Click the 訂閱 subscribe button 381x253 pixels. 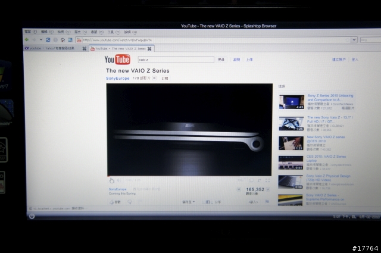(165, 78)
